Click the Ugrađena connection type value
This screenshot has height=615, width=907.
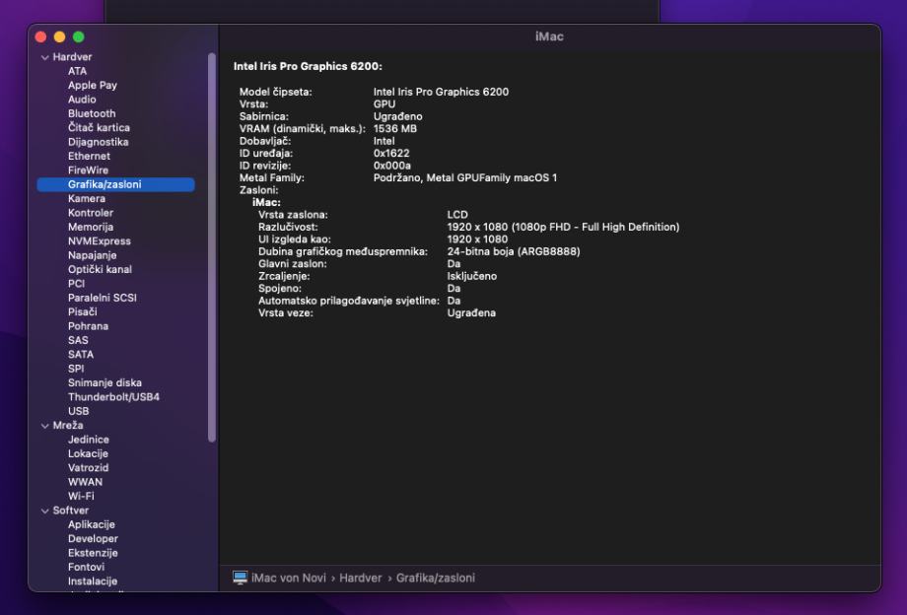pos(471,313)
